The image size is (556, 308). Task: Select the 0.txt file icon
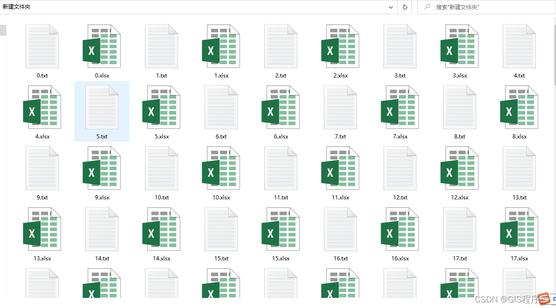[x=42, y=46]
